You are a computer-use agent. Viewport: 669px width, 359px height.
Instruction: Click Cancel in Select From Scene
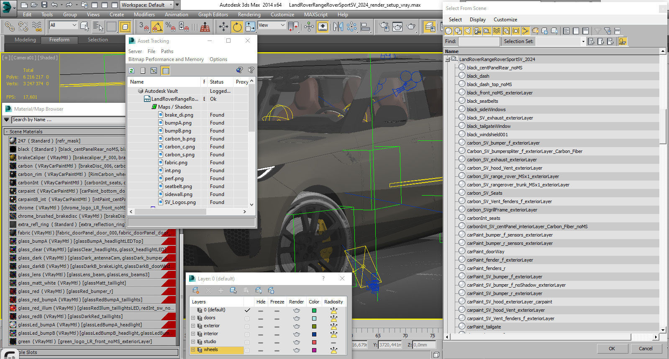646,349
